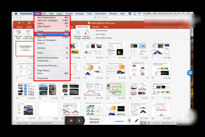
Task: Open the AirPlay display menu icon
Action: pyautogui.click(x=135, y=14)
